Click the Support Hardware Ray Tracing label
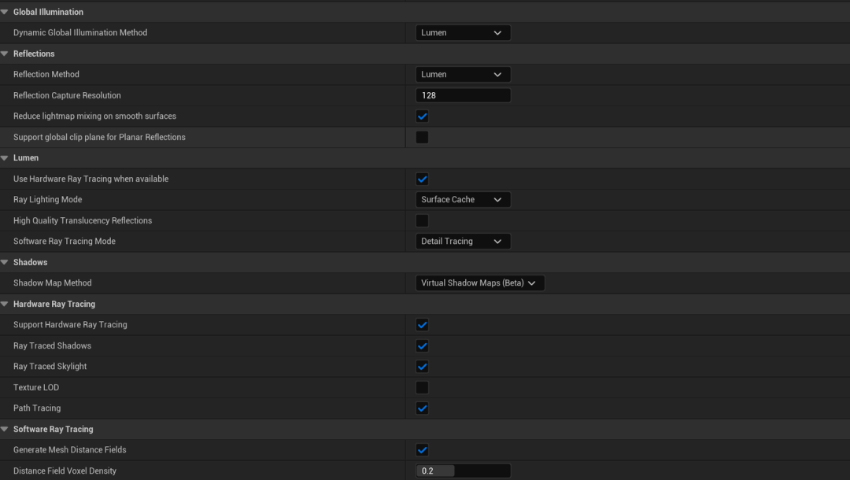The image size is (850, 480). 71,324
